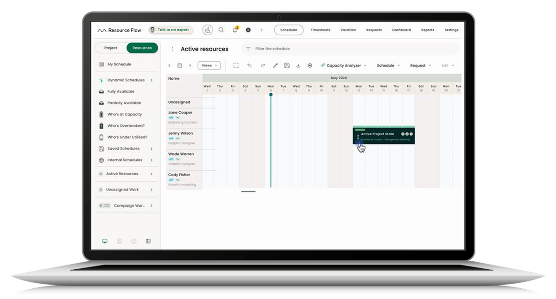Viewport: 556px width, 299px height.
Task: Click the My Schedule table icon
Action: [101, 64]
